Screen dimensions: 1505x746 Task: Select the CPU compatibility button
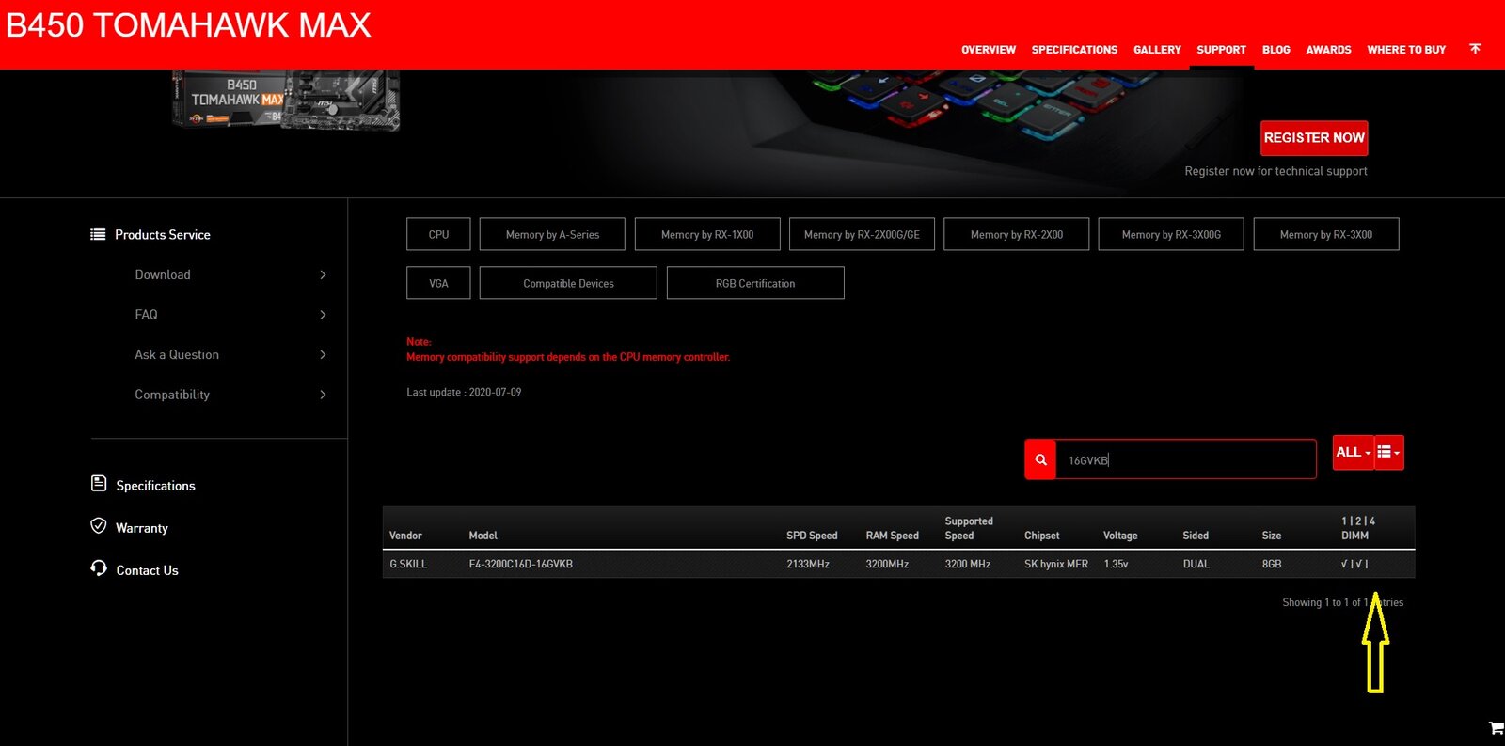coord(438,234)
